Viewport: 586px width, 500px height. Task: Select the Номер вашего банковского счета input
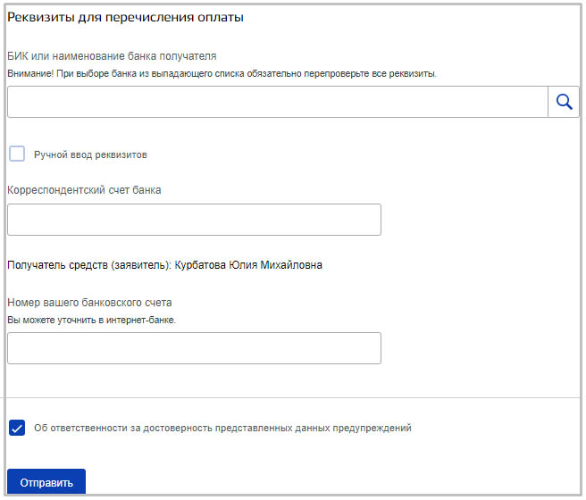(x=194, y=348)
